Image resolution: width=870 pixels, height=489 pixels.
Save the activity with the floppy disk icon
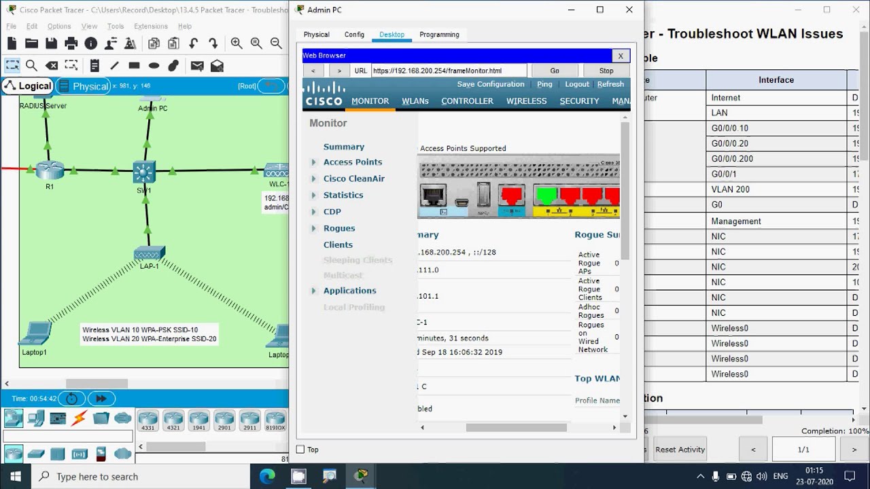pyautogui.click(x=51, y=43)
